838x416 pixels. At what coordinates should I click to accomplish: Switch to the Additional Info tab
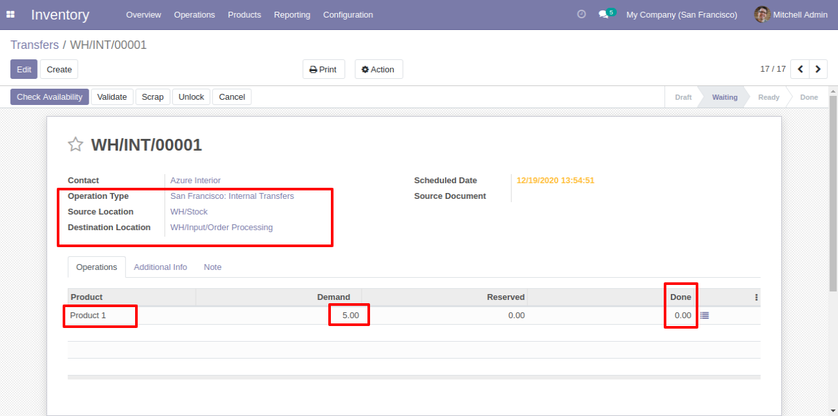[x=161, y=267]
